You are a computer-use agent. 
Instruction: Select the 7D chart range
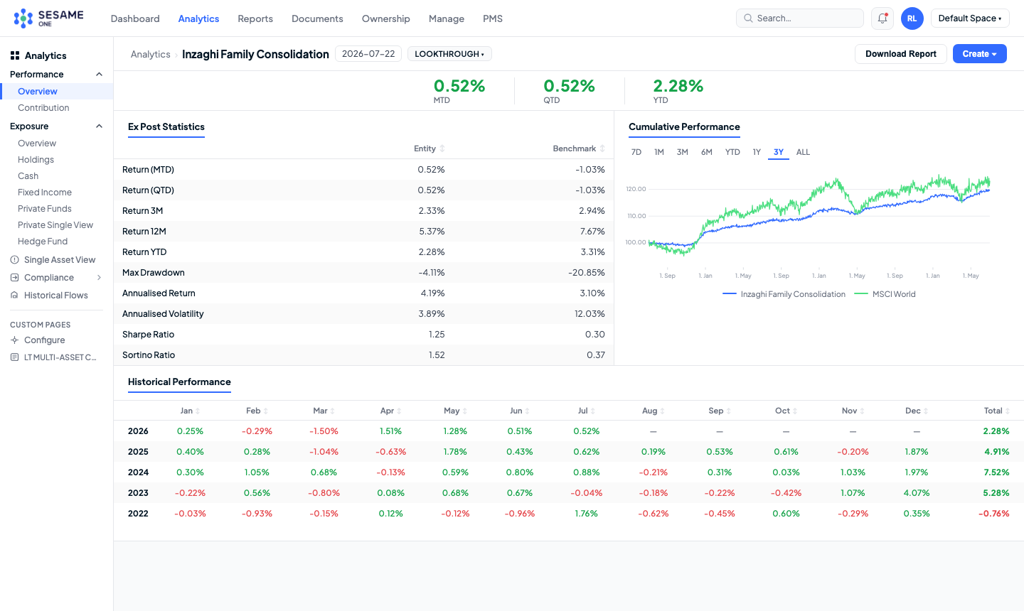[x=636, y=152]
